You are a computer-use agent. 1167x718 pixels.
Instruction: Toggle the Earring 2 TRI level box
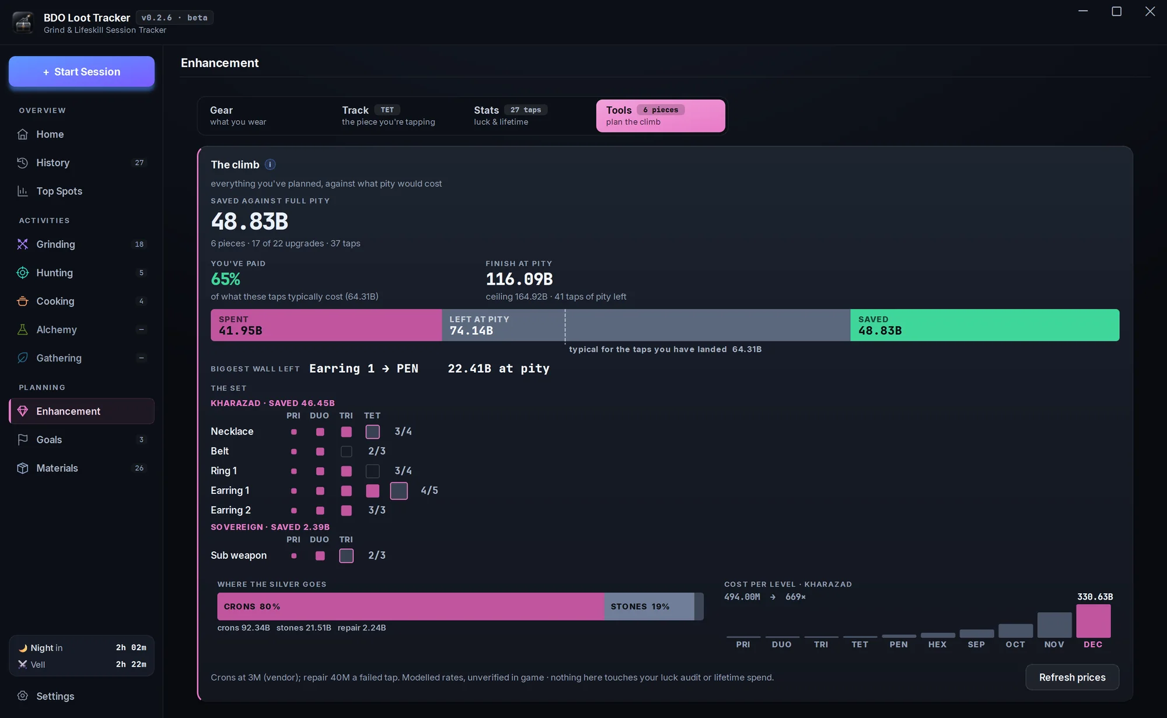point(346,510)
